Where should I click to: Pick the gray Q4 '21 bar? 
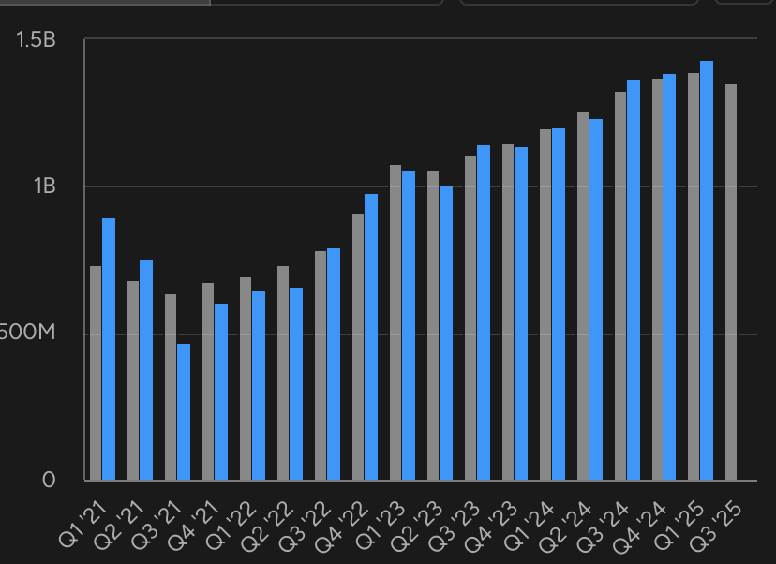point(208,381)
